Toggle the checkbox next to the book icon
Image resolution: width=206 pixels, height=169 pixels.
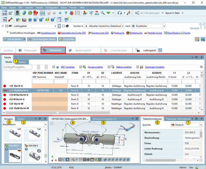pos(63,26)
